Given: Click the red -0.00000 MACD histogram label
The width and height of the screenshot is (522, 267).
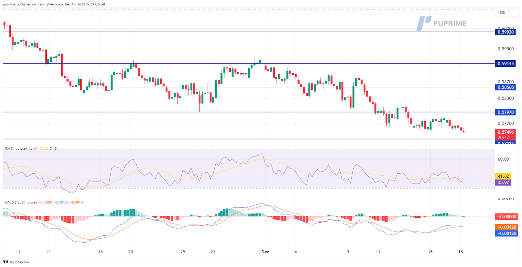Looking at the screenshot, I should click(x=506, y=216).
